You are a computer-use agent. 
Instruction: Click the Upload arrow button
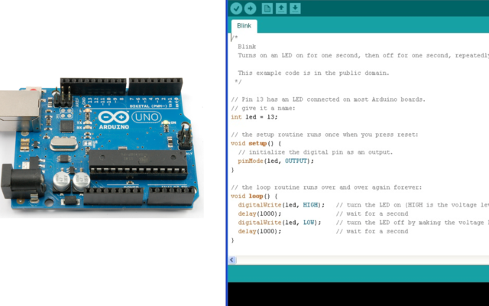point(250,8)
